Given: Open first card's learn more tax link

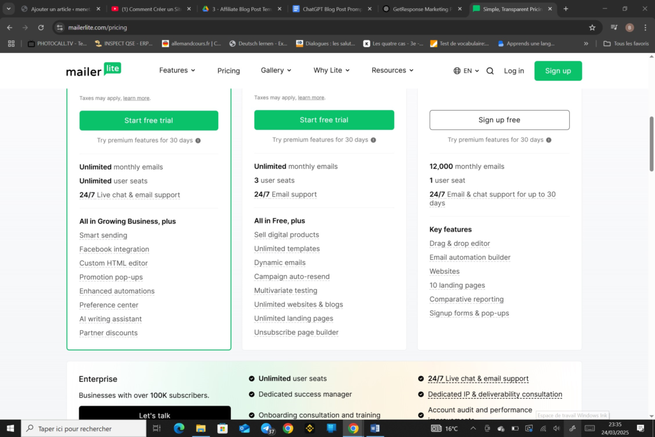Looking at the screenshot, I should 136,98.
